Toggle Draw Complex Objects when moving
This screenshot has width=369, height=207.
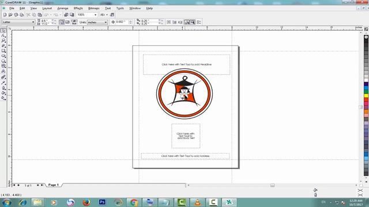click(187, 22)
